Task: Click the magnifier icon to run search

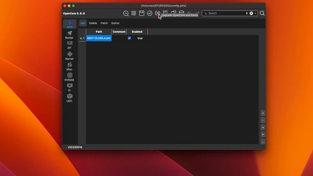Action: 262,13
